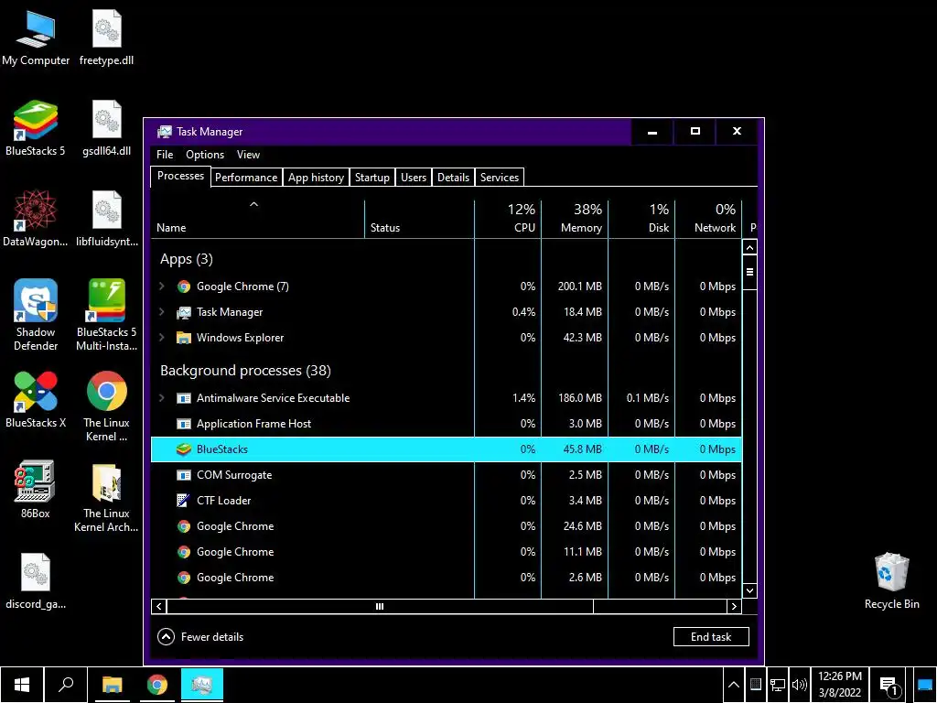Click the End task button

click(711, 637)
